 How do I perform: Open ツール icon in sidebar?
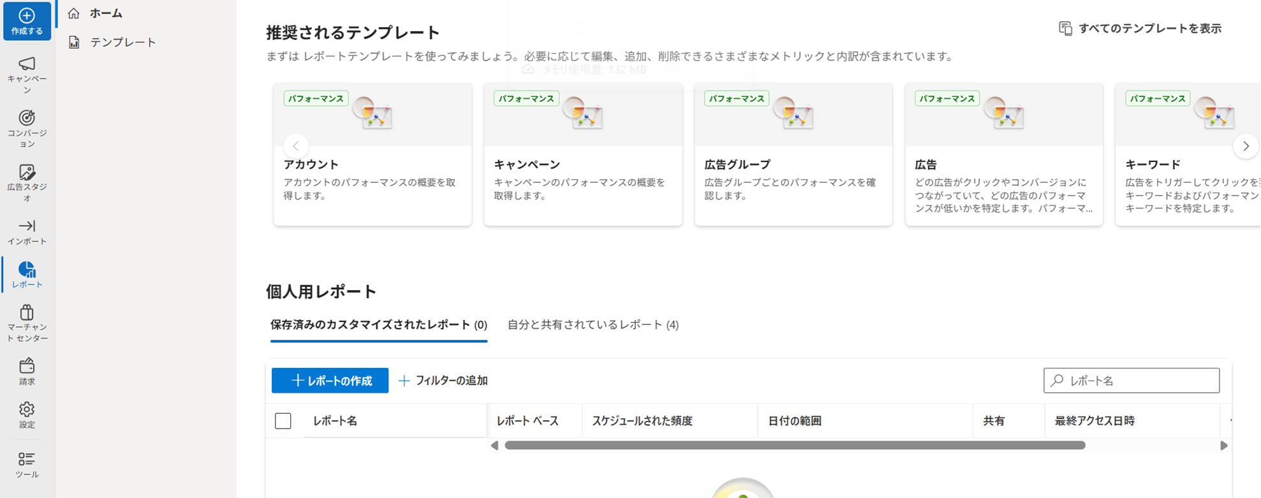click(x=27, y=459)
